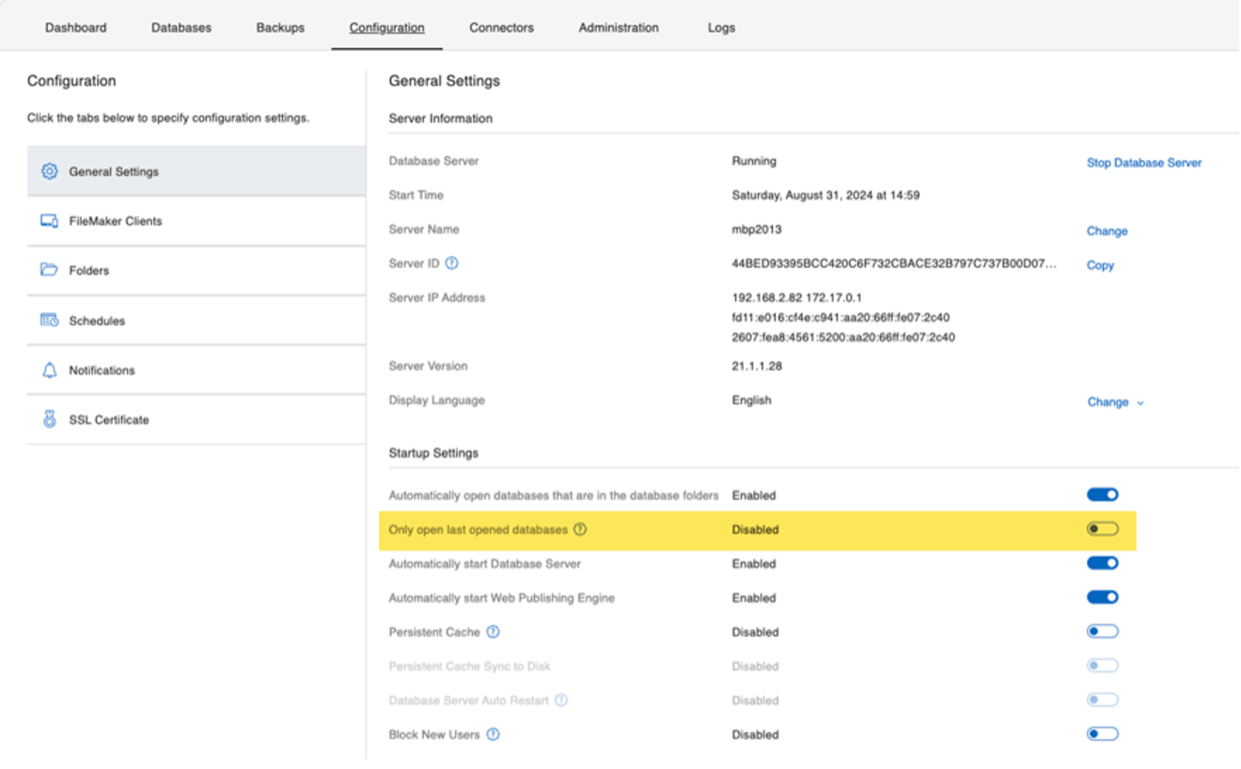Click the General Settings gear icon

[49, 171]
